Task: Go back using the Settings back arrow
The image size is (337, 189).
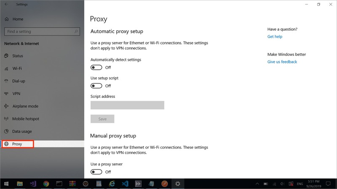Action: click(x=6, y=4)
